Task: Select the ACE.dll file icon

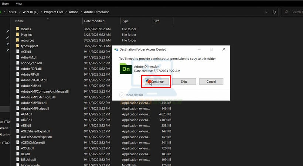Action: [x=17, y=52]
